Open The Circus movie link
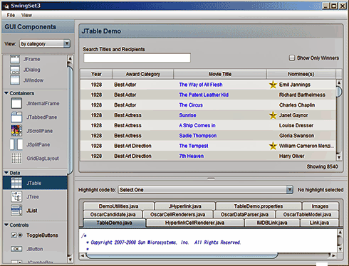 pos(191,105)
